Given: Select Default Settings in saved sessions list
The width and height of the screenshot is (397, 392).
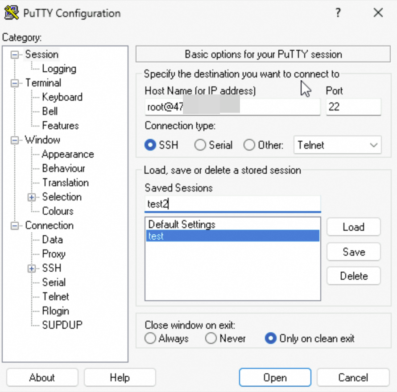Looking at the screenshot, I should [182, 224].
